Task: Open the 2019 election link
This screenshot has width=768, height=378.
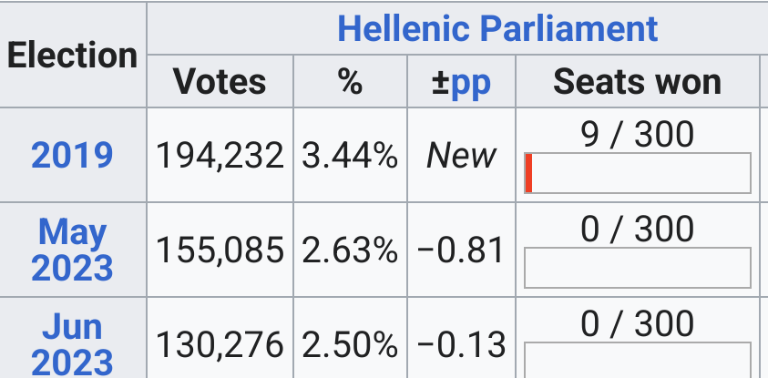Action: tap(72, 155)
